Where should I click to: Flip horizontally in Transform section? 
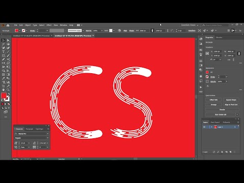(x=229, y=59)
